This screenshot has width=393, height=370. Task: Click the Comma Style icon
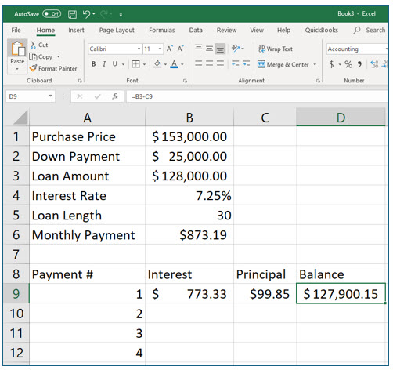click(359, 64)
